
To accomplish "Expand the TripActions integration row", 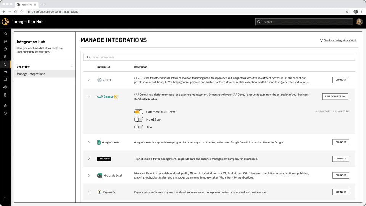I will click(89, 159).
